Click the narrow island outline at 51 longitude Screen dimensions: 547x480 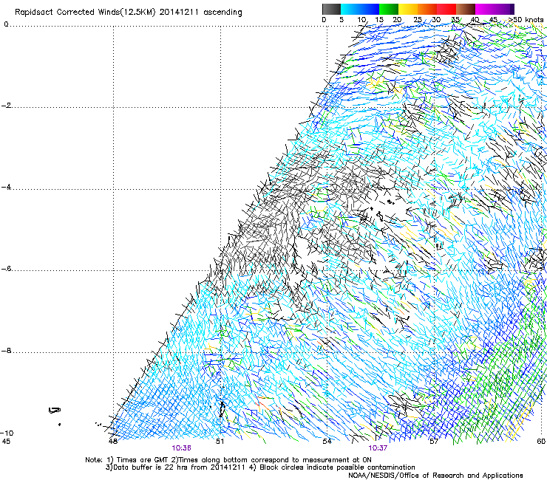222,409
